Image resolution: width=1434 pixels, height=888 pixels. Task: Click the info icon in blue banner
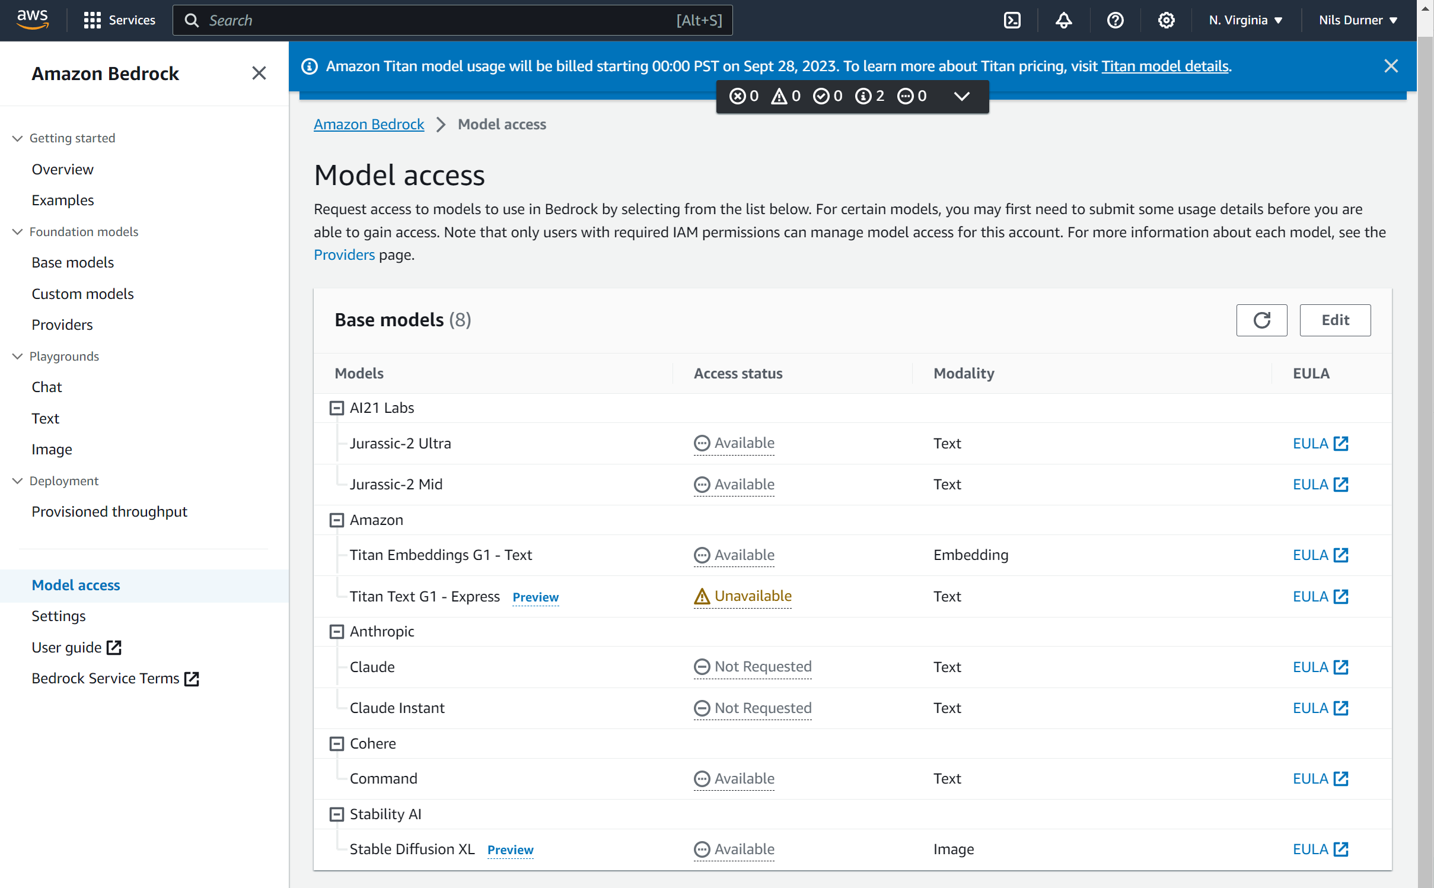pos(310,66)
